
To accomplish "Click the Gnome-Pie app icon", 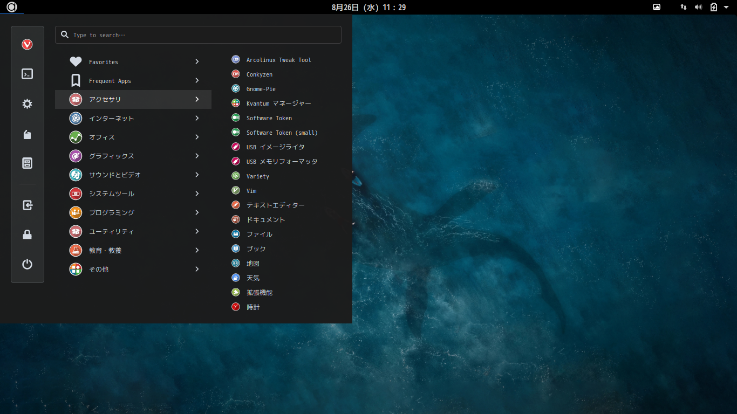I will pyautogui.click(x=236, y=89).
